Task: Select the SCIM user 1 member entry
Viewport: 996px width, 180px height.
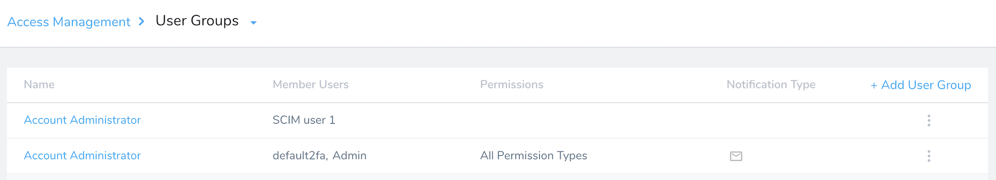Action: [304, 120]
